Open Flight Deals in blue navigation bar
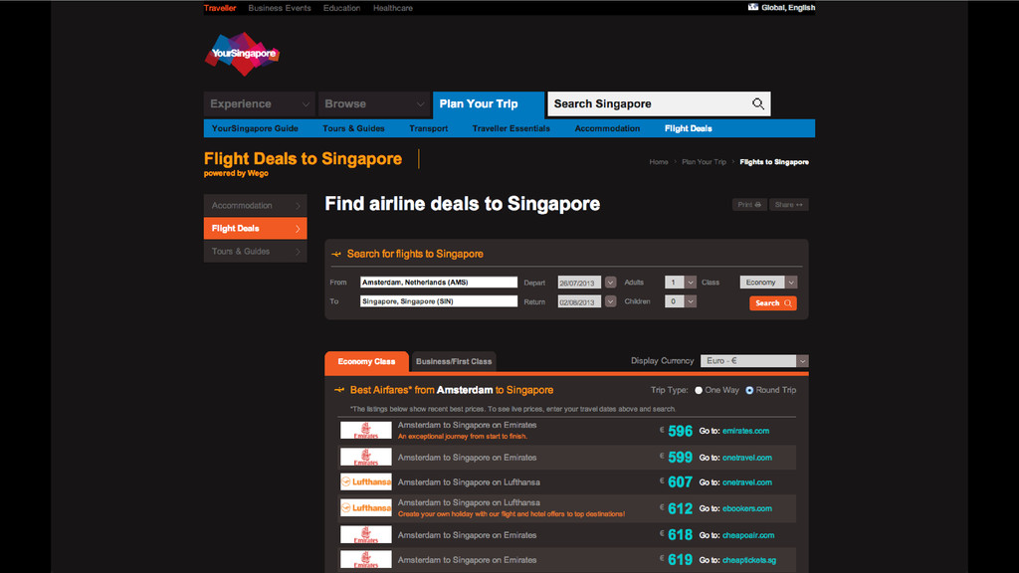This screenshot has width=1019, height=573. [x=689, y=128]
